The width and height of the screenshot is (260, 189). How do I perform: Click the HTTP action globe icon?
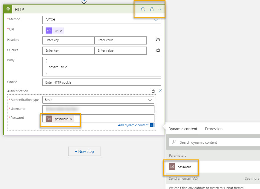8,9
